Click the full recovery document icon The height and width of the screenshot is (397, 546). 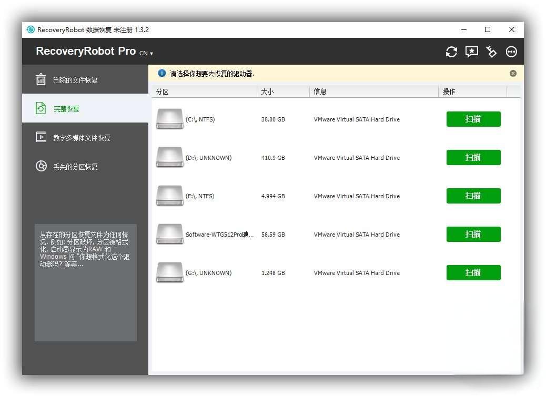pyautogui.click(x=41, y=108)
